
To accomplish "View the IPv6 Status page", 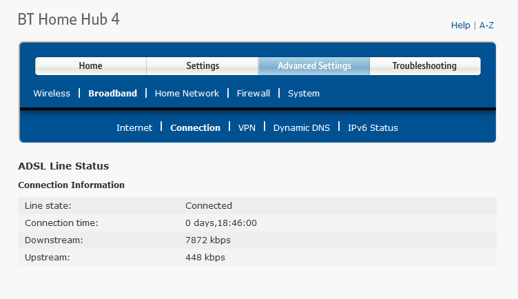I will 373,128.
